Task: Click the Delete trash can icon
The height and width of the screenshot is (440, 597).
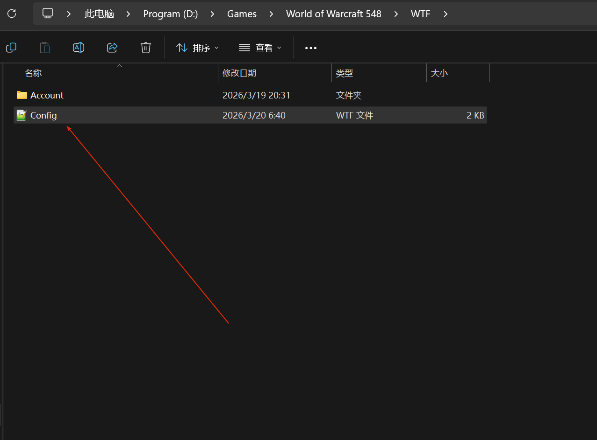Action: click(x=146, y=48)
